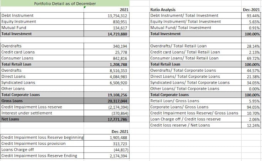Click the 'Interest under settlement' label cell
The height and width of the screenshot is (161, 262).
point(42,113)
